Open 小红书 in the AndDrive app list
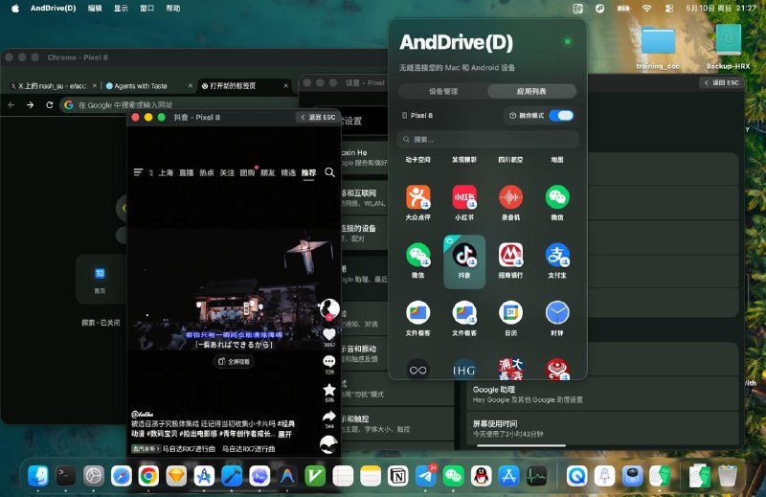This screenshot has width=766, height=497. click(464, 197)
